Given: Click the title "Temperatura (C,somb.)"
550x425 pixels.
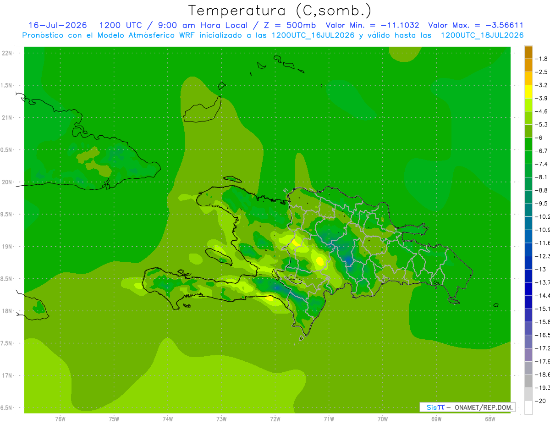Looking at the screenshot, I should pos(280,11).
